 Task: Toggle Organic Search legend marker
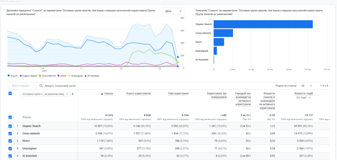(x=21, y=76)
